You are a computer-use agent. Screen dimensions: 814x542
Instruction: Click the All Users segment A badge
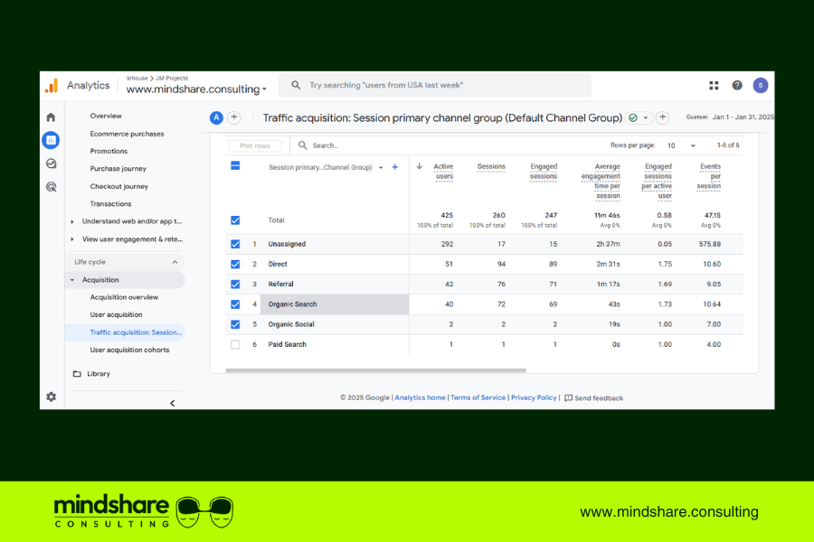tap(216, 117)
